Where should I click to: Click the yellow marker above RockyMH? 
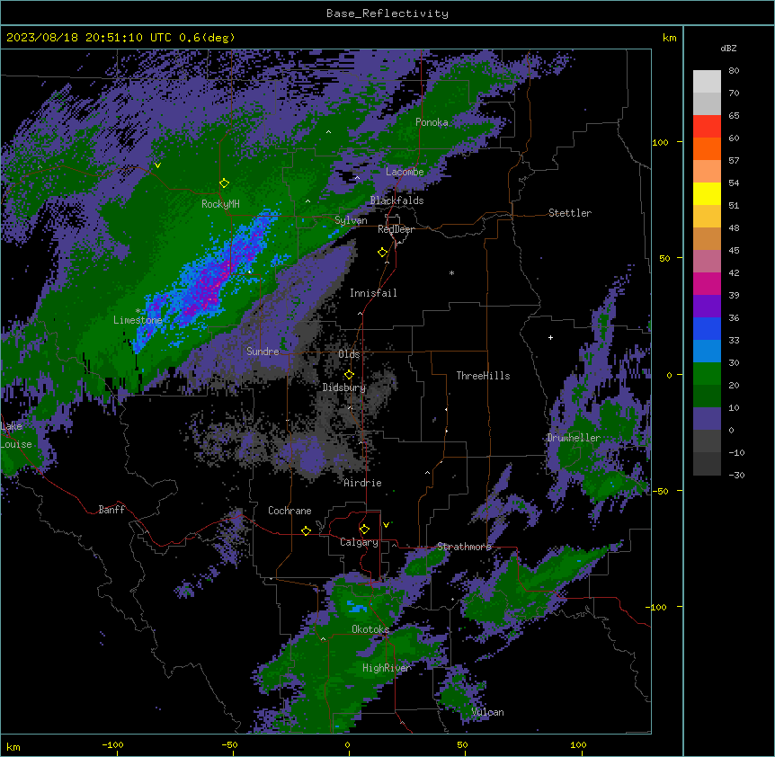pyautogui.click(x=224, y=183)
